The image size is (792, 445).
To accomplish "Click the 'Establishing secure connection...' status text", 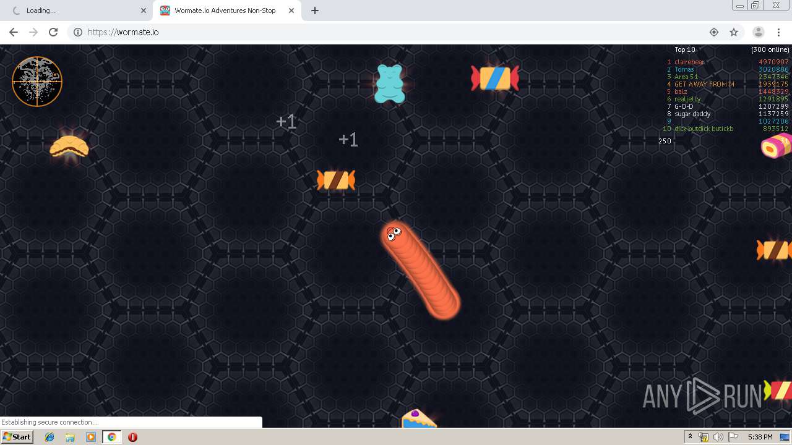I will (49, 422).
